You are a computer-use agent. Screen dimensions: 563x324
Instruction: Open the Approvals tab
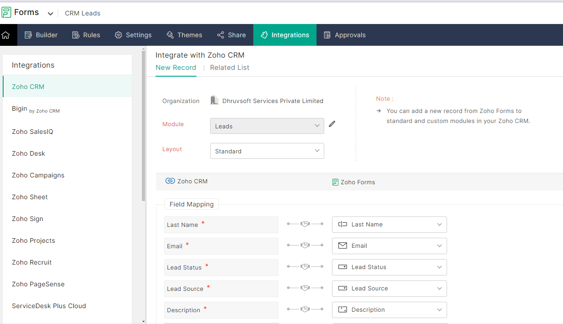344,35
